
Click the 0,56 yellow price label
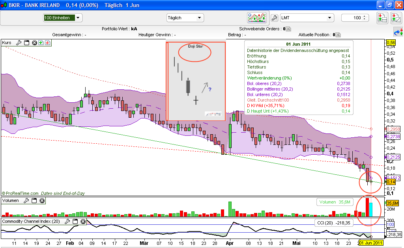coord(391,43)
